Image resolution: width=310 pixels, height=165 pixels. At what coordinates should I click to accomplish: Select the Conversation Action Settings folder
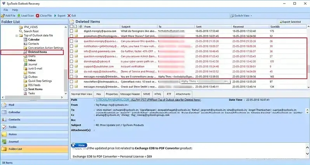click(x=46, y=48)
